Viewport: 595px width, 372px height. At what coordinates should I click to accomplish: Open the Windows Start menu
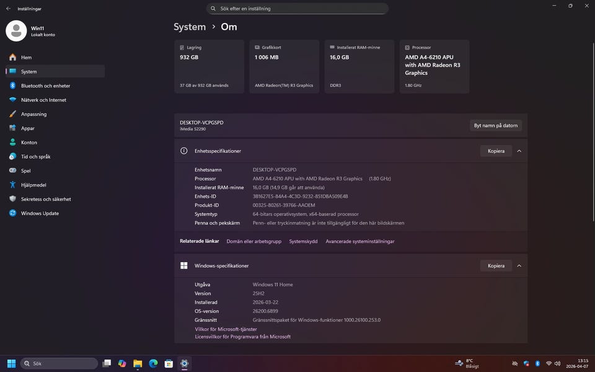click(11, 363)
